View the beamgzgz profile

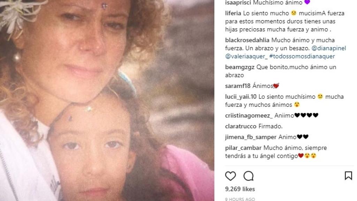240,67
